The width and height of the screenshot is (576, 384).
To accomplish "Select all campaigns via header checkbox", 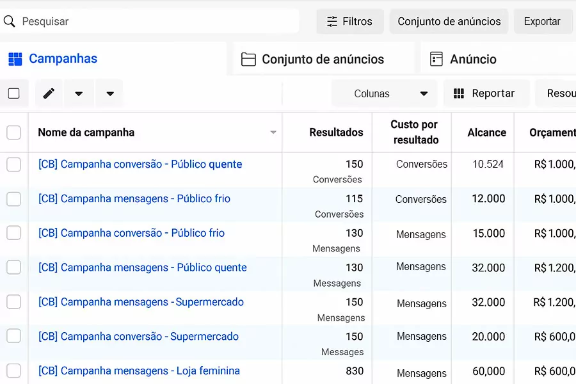I will 13,132.
